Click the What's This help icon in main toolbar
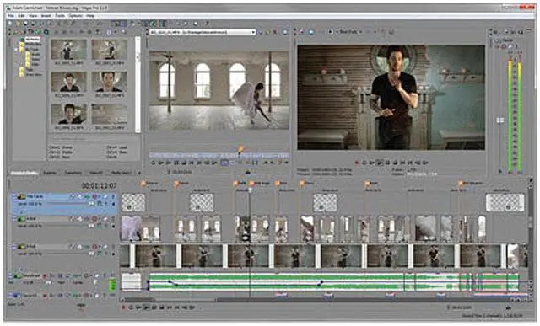This screenshot has height=326, width=540. (208, 23)
